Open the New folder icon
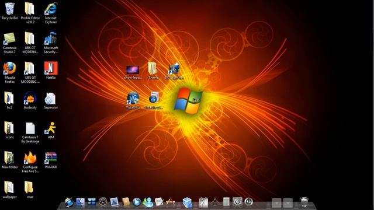 click(9, 160)
